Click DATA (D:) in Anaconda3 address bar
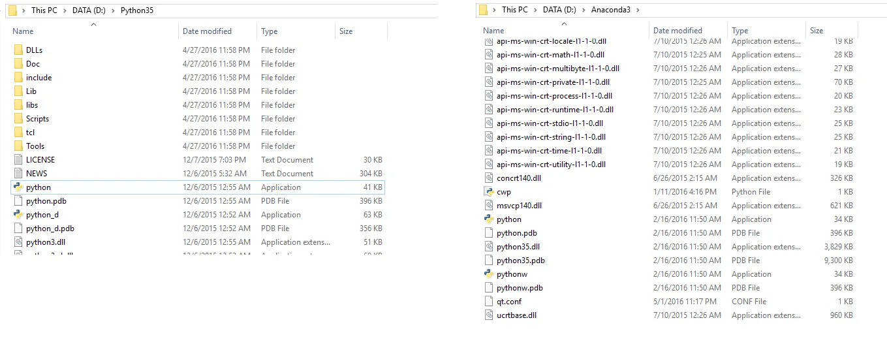Viewport: 887px width, 348px height. click(561, 10)
